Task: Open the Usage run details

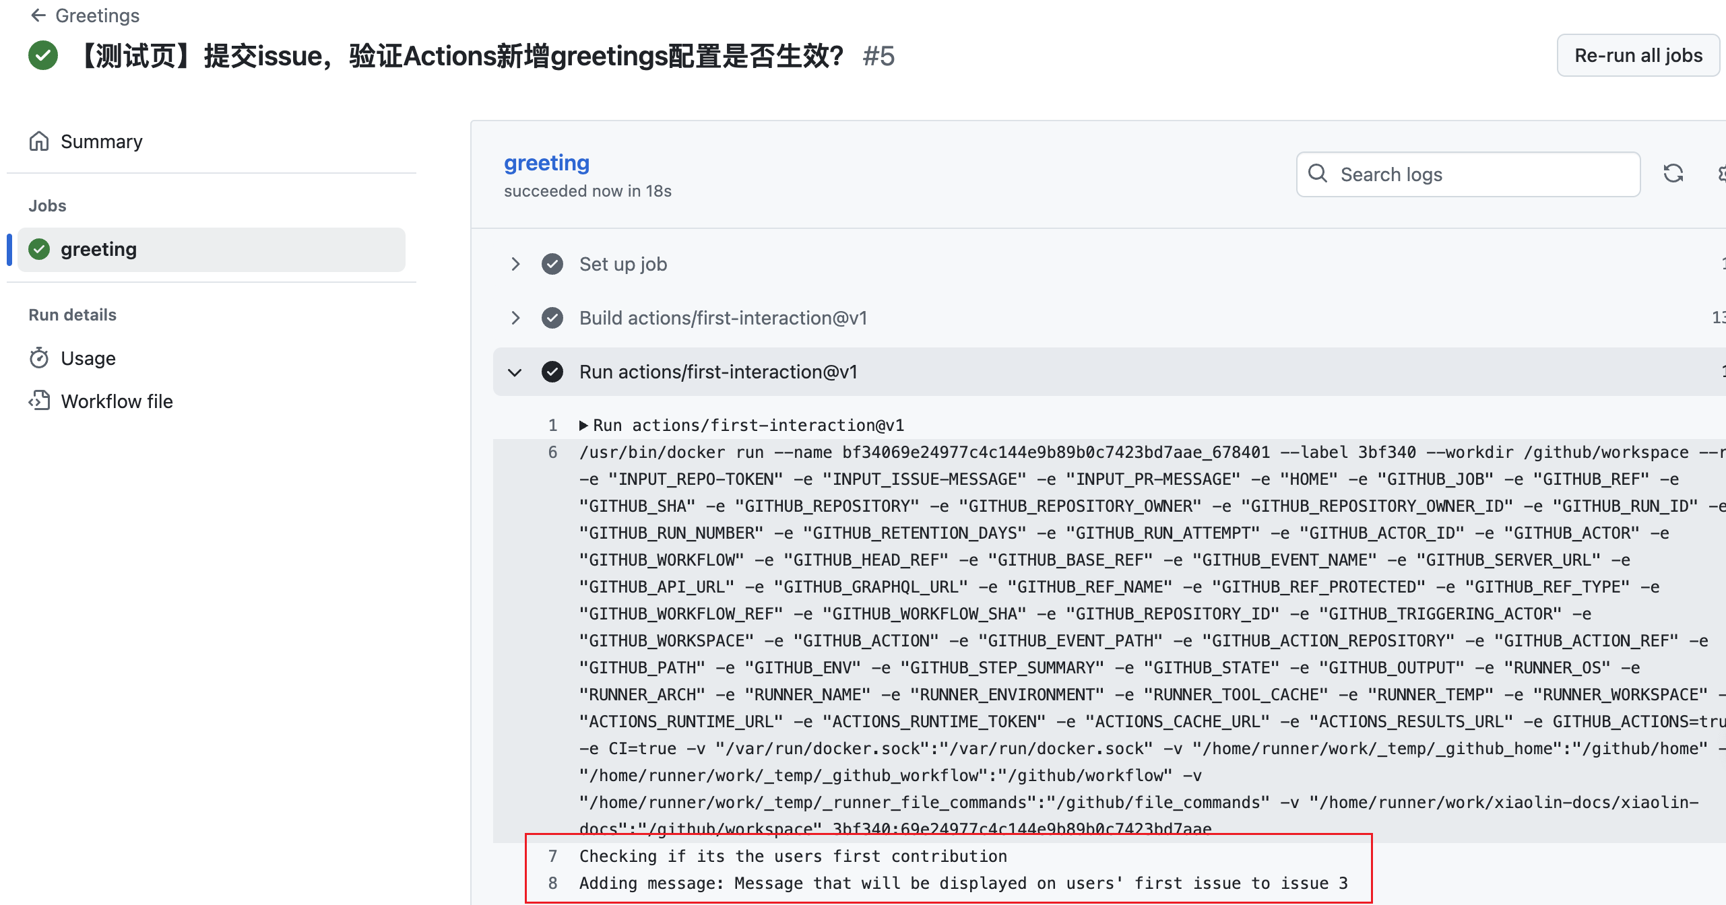Action: (88, 358)
